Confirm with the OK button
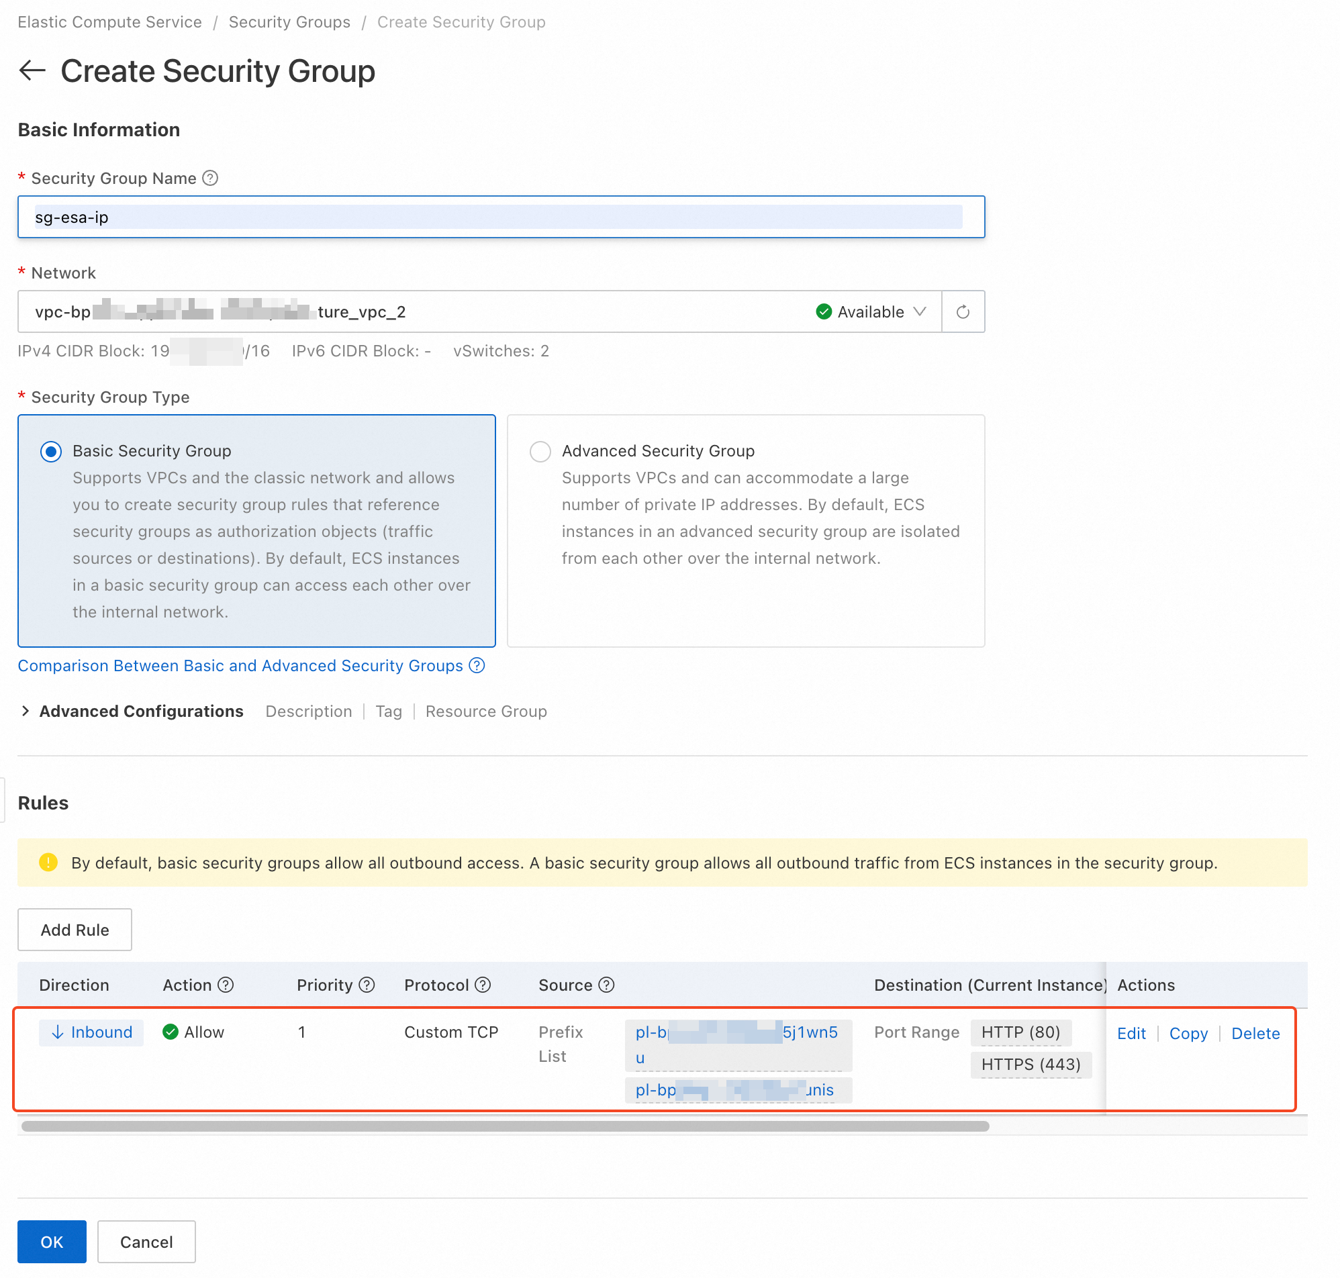Viewport: 1340px width, 1278px height. [x=52, y=1242]
